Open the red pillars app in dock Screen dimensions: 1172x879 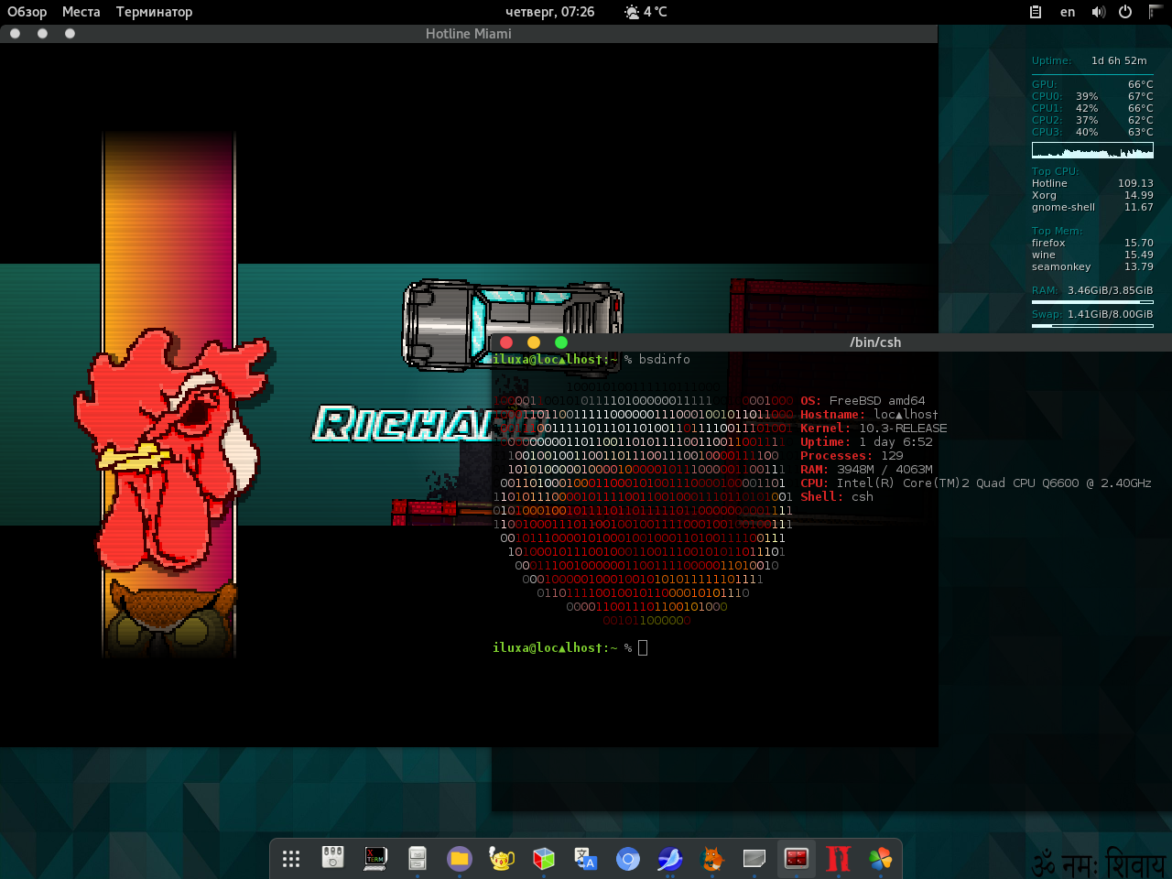(x=839, y=858)
